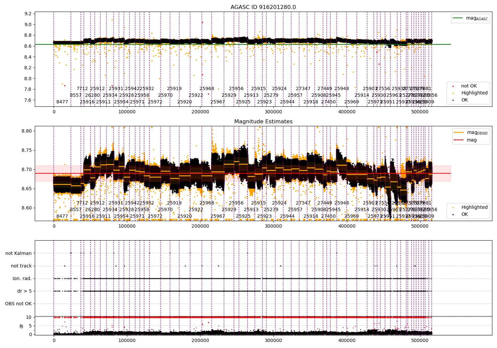Click OBSID label 25969 in the top plot

(352, 102)
